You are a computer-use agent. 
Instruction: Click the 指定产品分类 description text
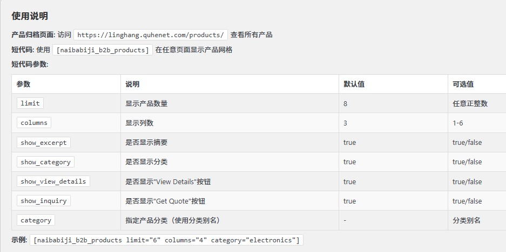point(172,220)
